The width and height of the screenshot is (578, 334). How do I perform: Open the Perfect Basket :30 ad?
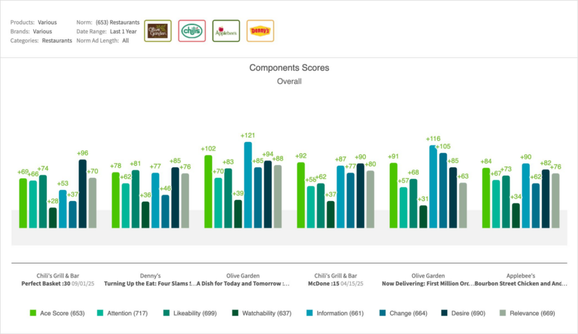48,284
